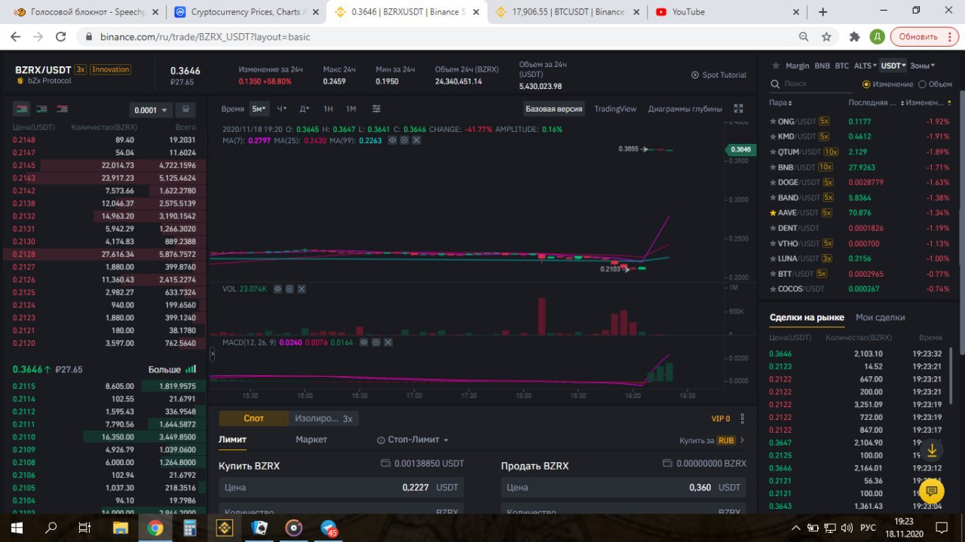
Task: Open chart technical indicator settings icon
Action: [x=376, y=109]
